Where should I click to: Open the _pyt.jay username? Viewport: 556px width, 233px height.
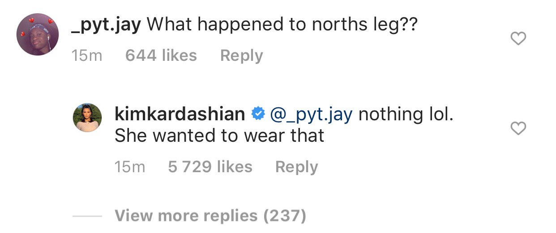(107, 25)
